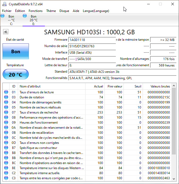Image resolution: width=179 pixels, height=184 pixels.
Task: Click the 569 heures field
Action: click(x=163, y=65)
